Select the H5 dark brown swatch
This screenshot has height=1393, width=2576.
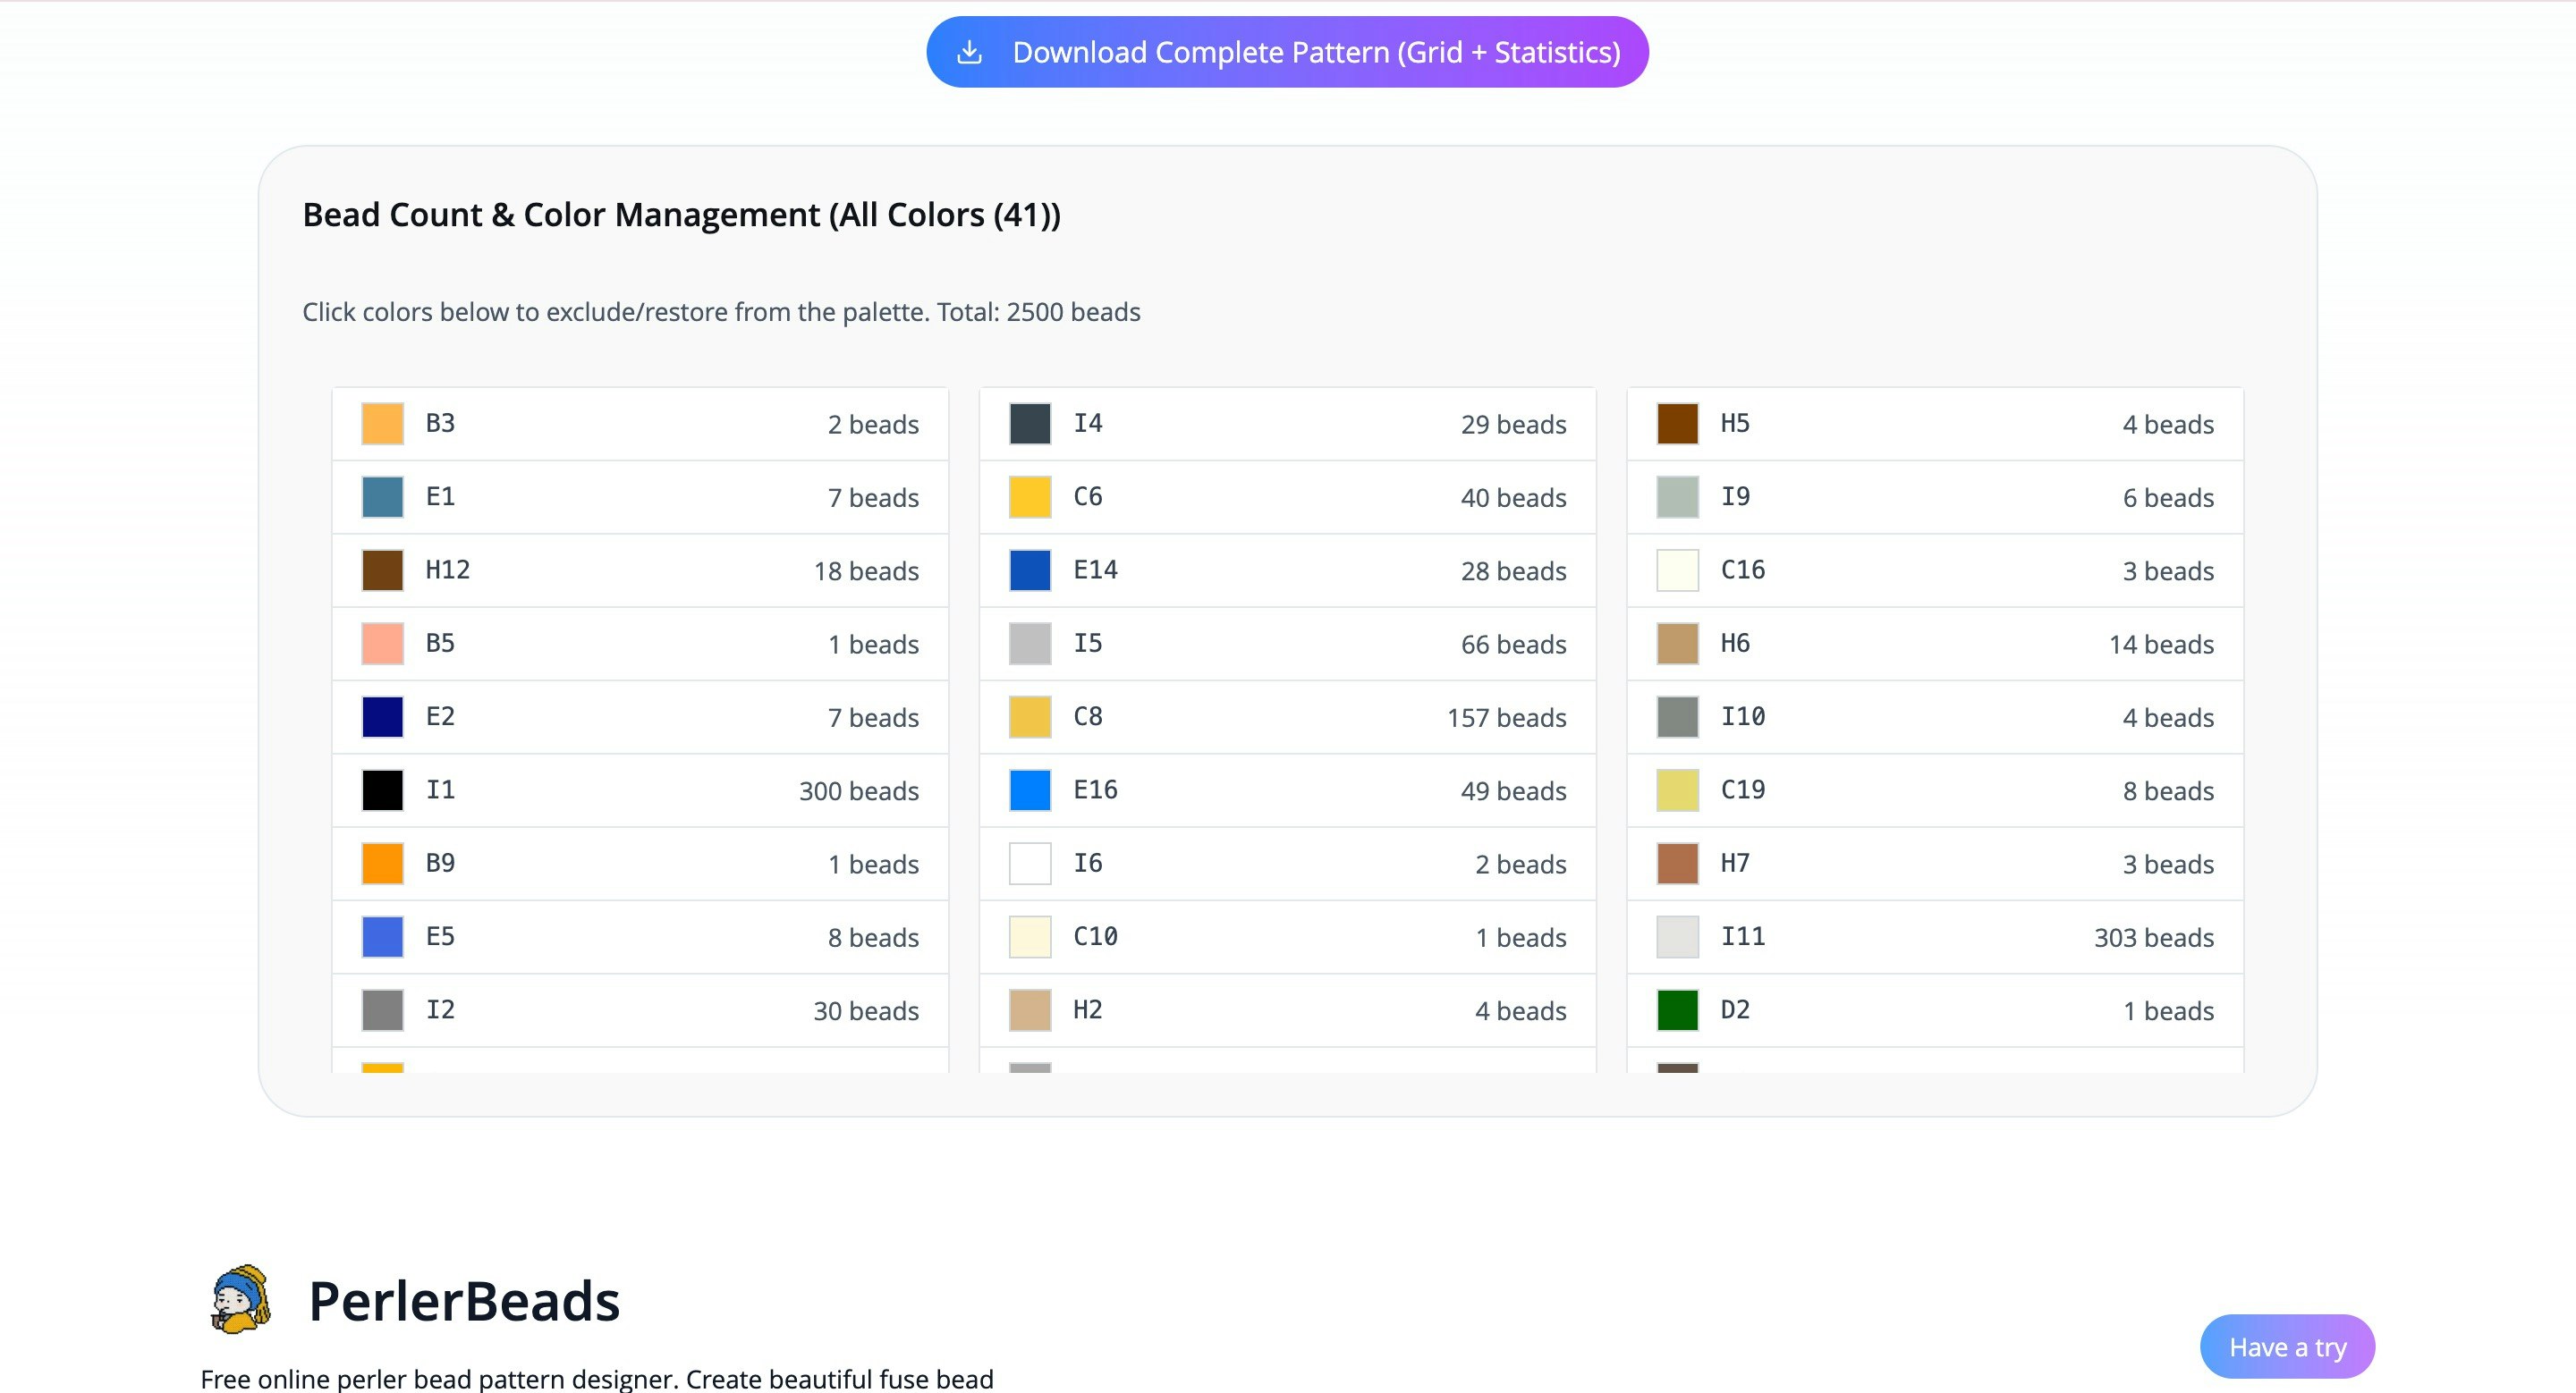point(1677,424)
